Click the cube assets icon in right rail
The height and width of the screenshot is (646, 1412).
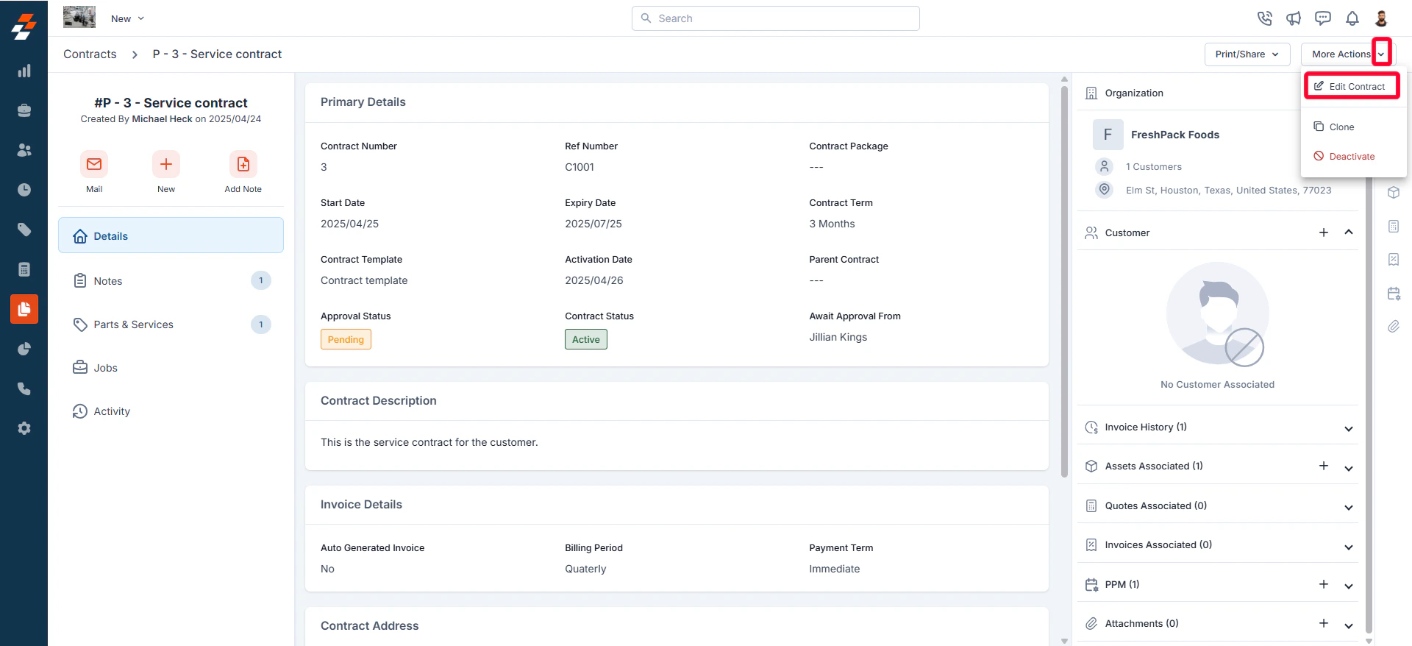tap(1394, 193)
